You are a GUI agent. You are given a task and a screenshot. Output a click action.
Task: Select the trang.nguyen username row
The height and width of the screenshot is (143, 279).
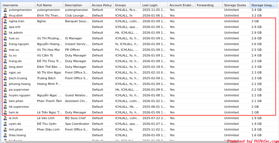[19, 44]
